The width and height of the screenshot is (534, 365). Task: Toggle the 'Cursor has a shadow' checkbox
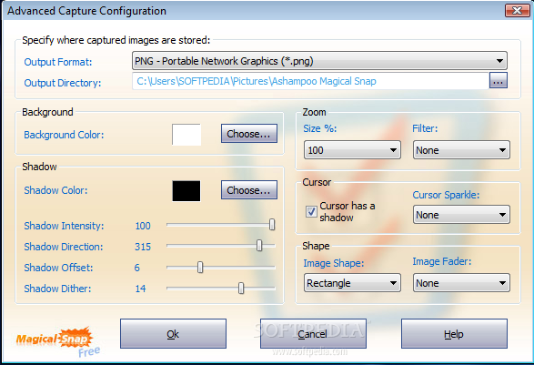311,212
